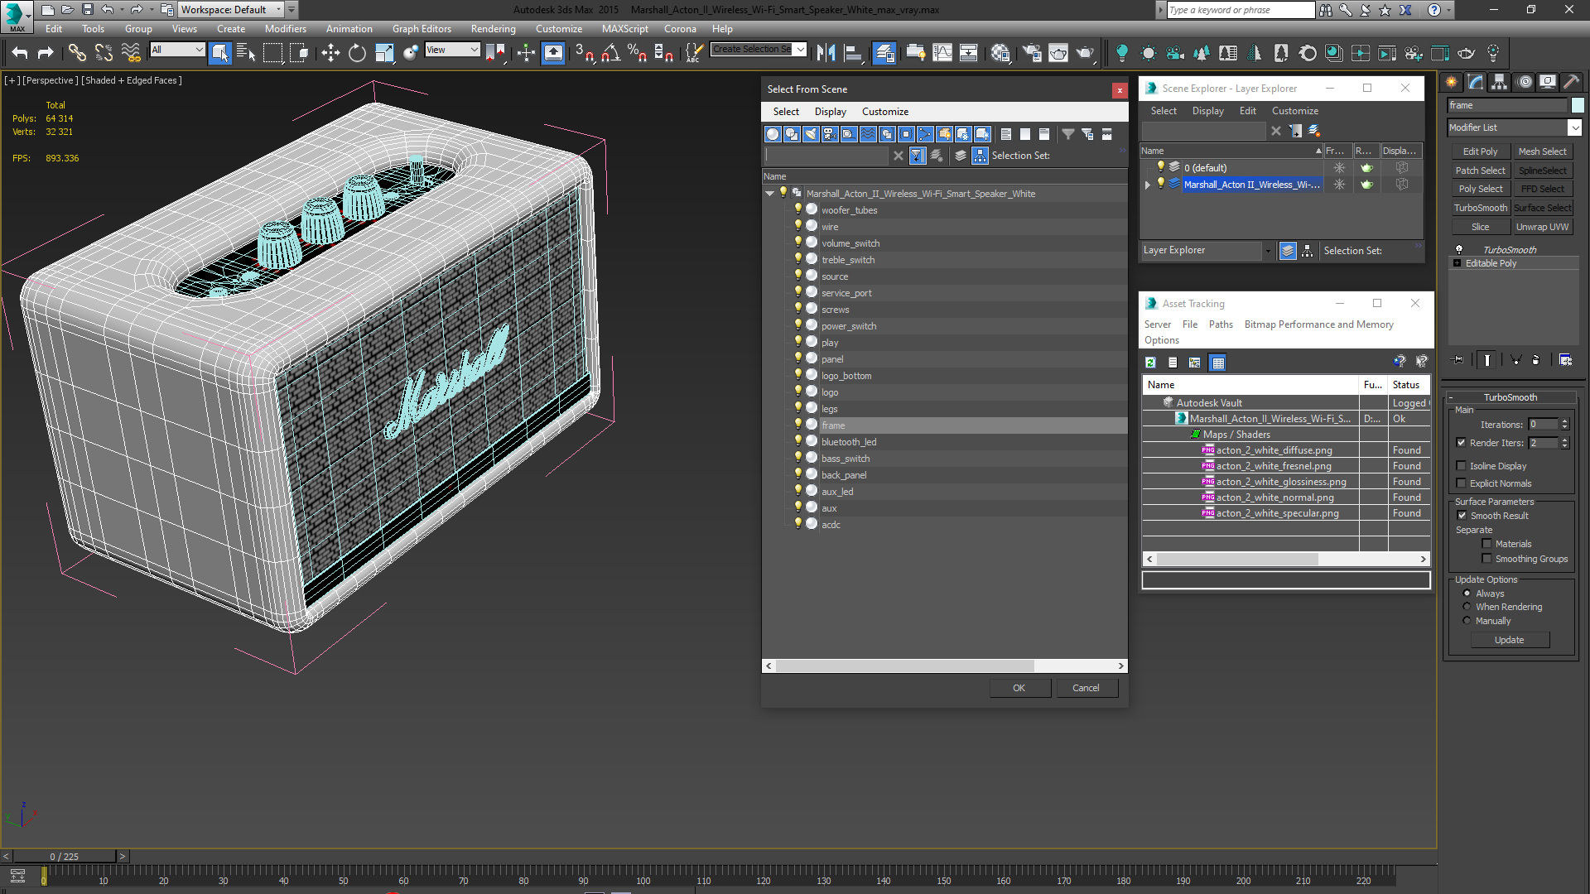
Task: Open Display menu in Select From Scene
Action: point(830,112)
